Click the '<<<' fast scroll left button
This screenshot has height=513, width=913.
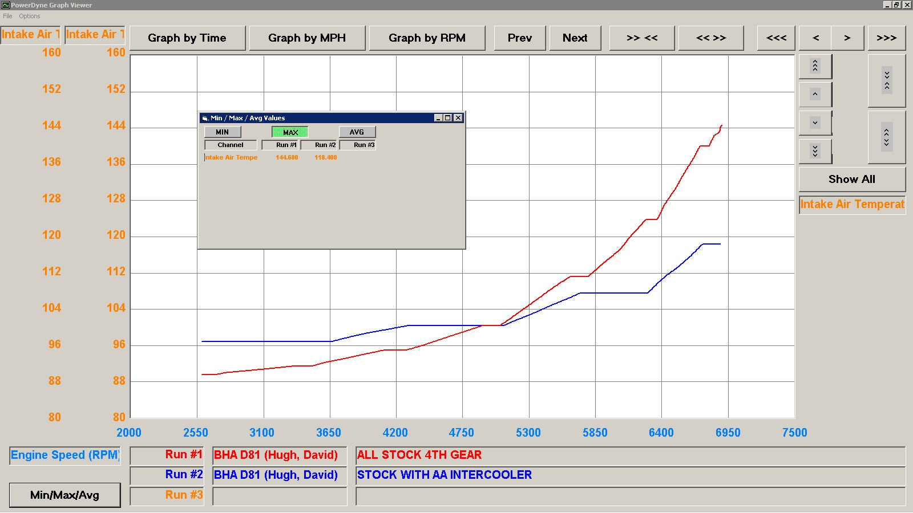776,38
